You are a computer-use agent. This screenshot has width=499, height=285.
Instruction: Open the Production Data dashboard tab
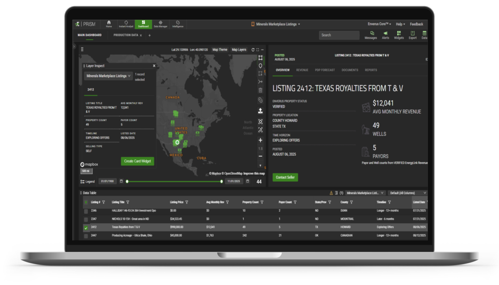coord(125,35)
